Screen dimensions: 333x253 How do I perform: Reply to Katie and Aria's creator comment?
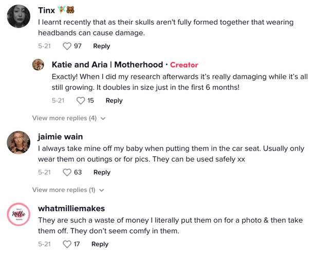[114, 100]
